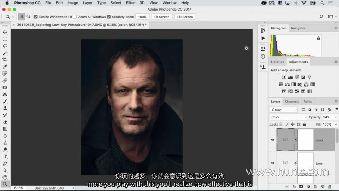Switch to the Navigator tab
339x191 pixels.
[x=298, y=28]
